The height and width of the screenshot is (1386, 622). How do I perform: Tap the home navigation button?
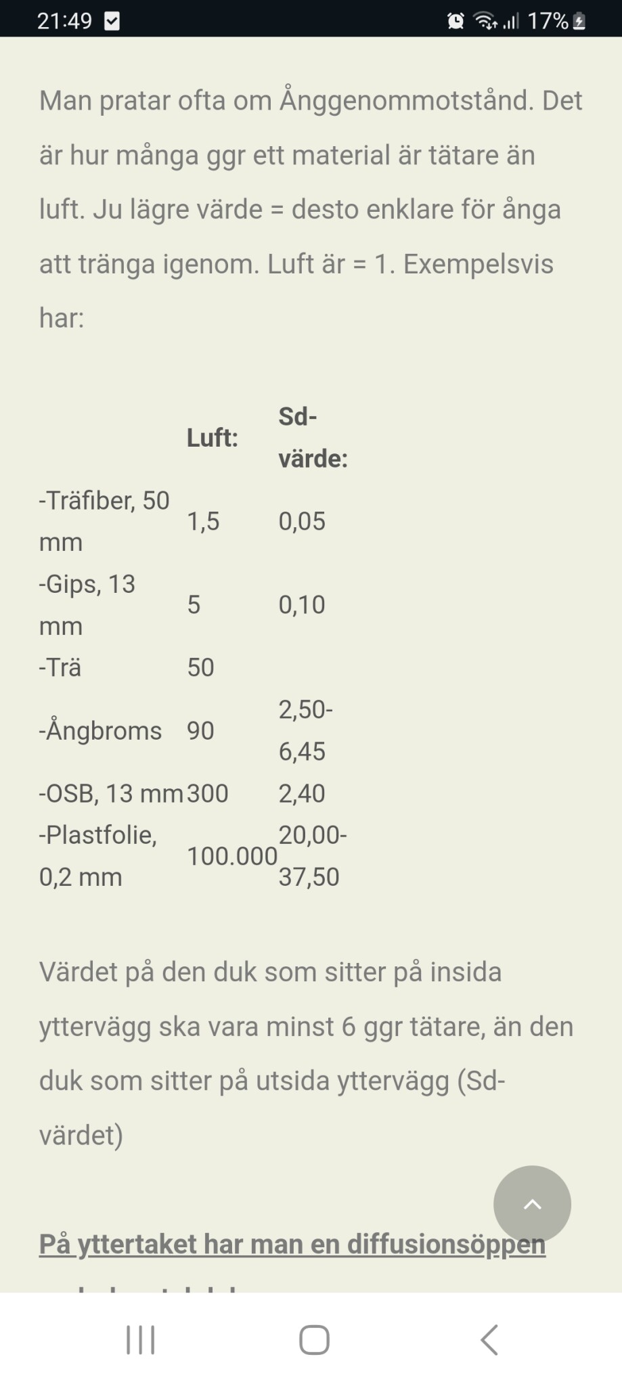[x=314, y=1339]
